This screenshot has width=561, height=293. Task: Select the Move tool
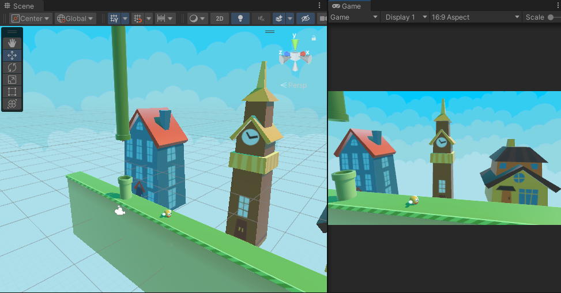coord(12,55)
